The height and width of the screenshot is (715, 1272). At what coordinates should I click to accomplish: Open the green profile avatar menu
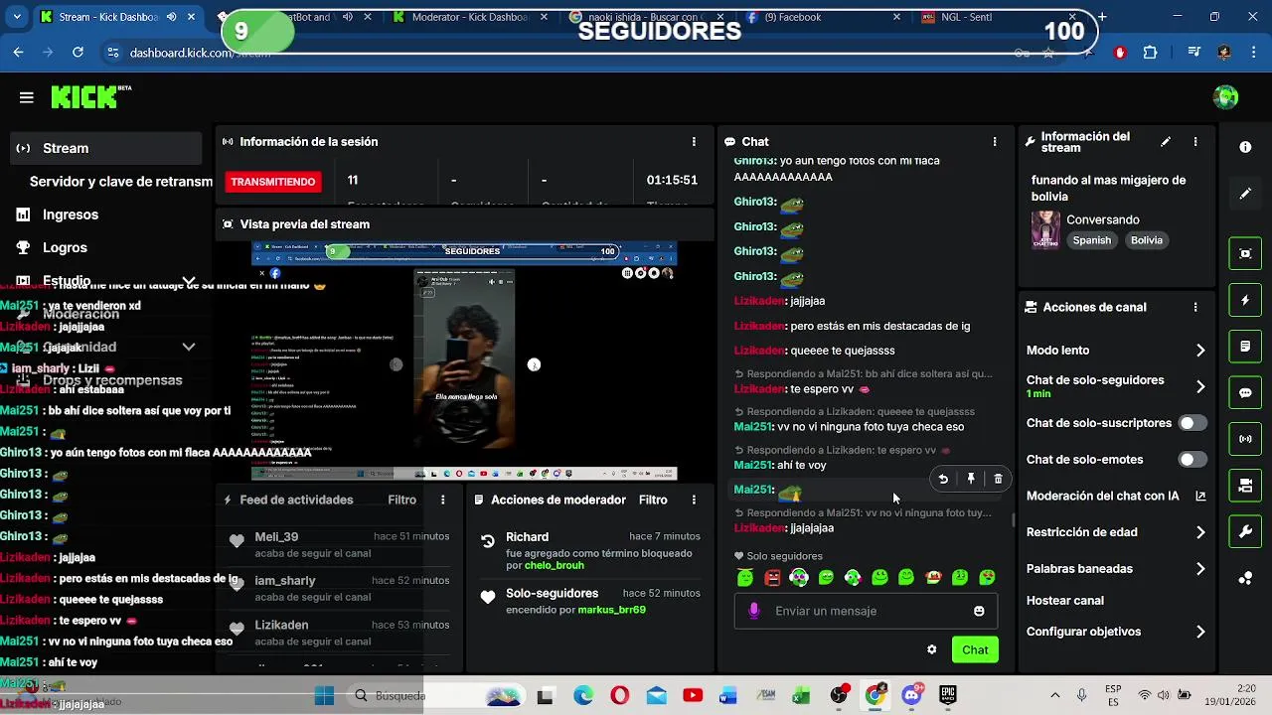(x=1226, y=97)
